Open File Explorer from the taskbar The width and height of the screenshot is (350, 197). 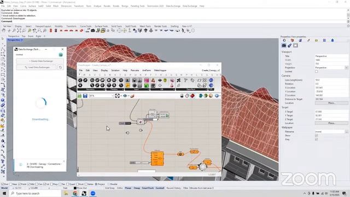pyautogui.click(x=66, y=193)
